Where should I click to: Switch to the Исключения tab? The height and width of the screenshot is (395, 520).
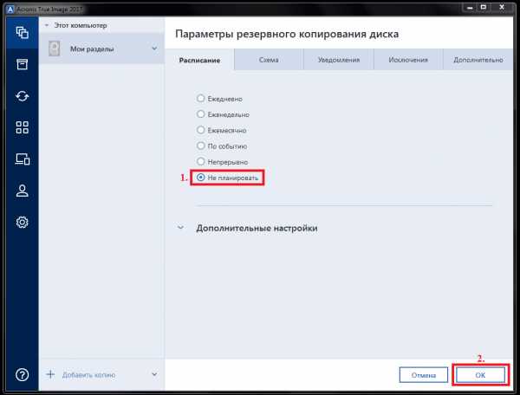[407, 60]
